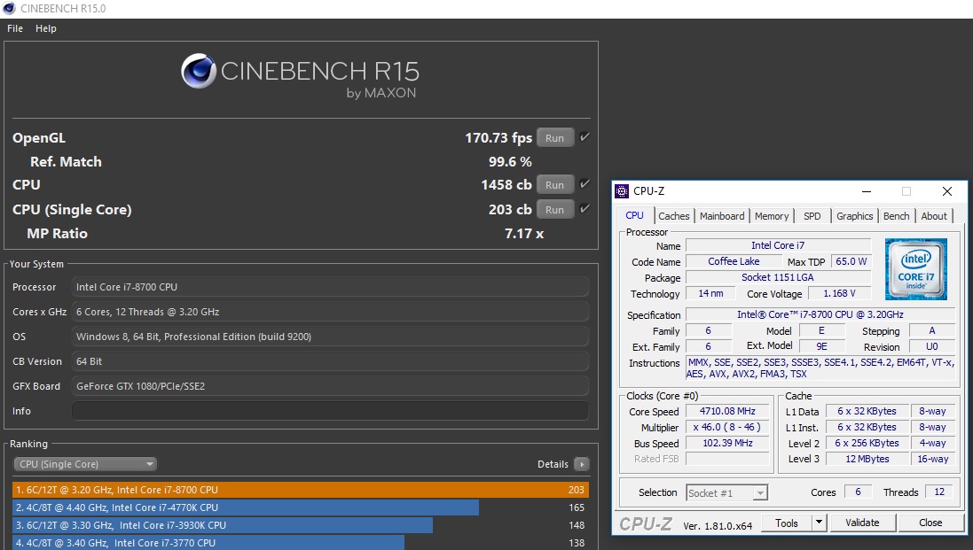
Task: Open the Help menu
Action: [x=46, y=28]
